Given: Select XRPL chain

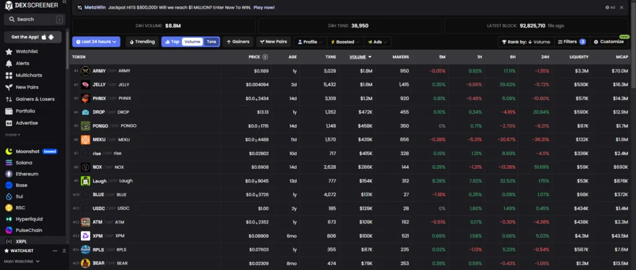Looking at the screenshot, I should click(x=21, y=241).
